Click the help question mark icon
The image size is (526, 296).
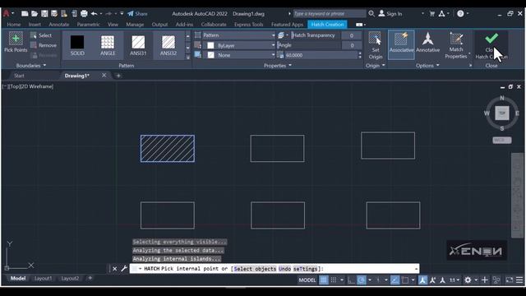[460, 14]
